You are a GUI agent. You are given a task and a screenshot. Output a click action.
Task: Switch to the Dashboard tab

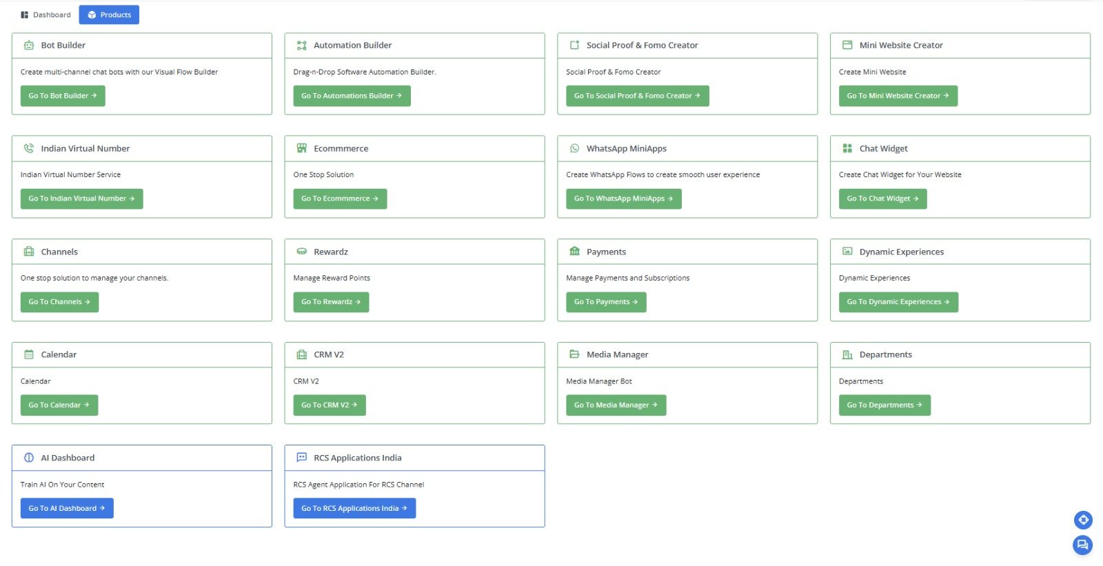tap(44, 14)
